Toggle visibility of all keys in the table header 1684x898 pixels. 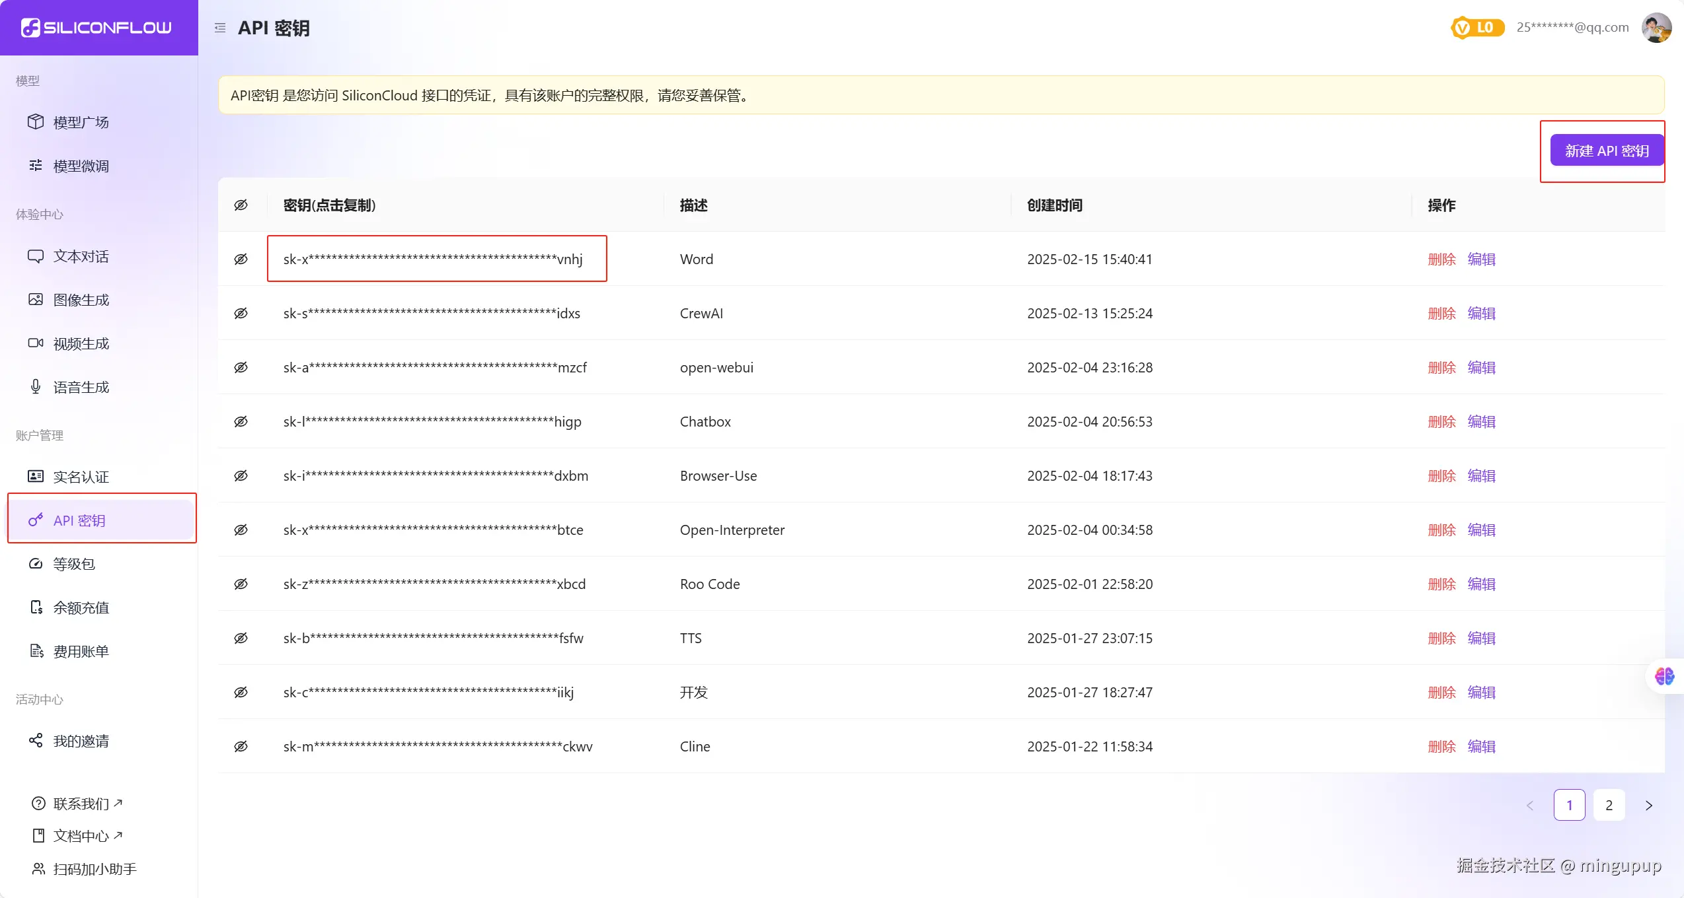[241, 205]
